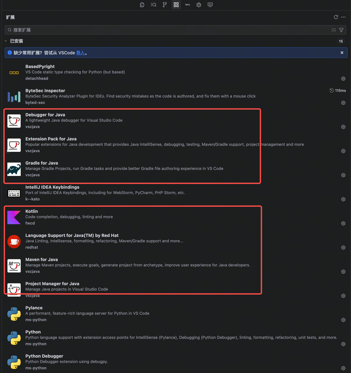351x373 pixels.
Task: Select the Pylance extension title
Action: [34, 308]
